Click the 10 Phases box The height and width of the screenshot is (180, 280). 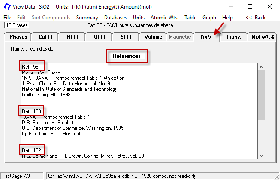(17, 25)
